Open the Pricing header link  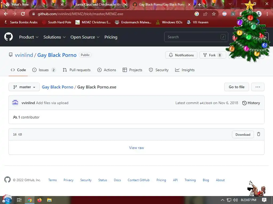click(x=111, y=37)
